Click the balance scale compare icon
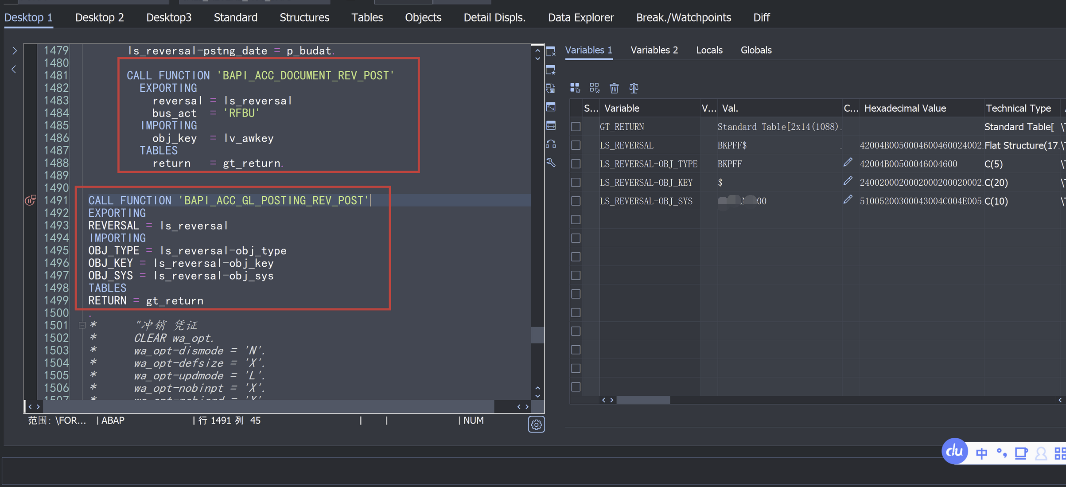The width and height of the screenshot is (1066, 487). (634, 88)
